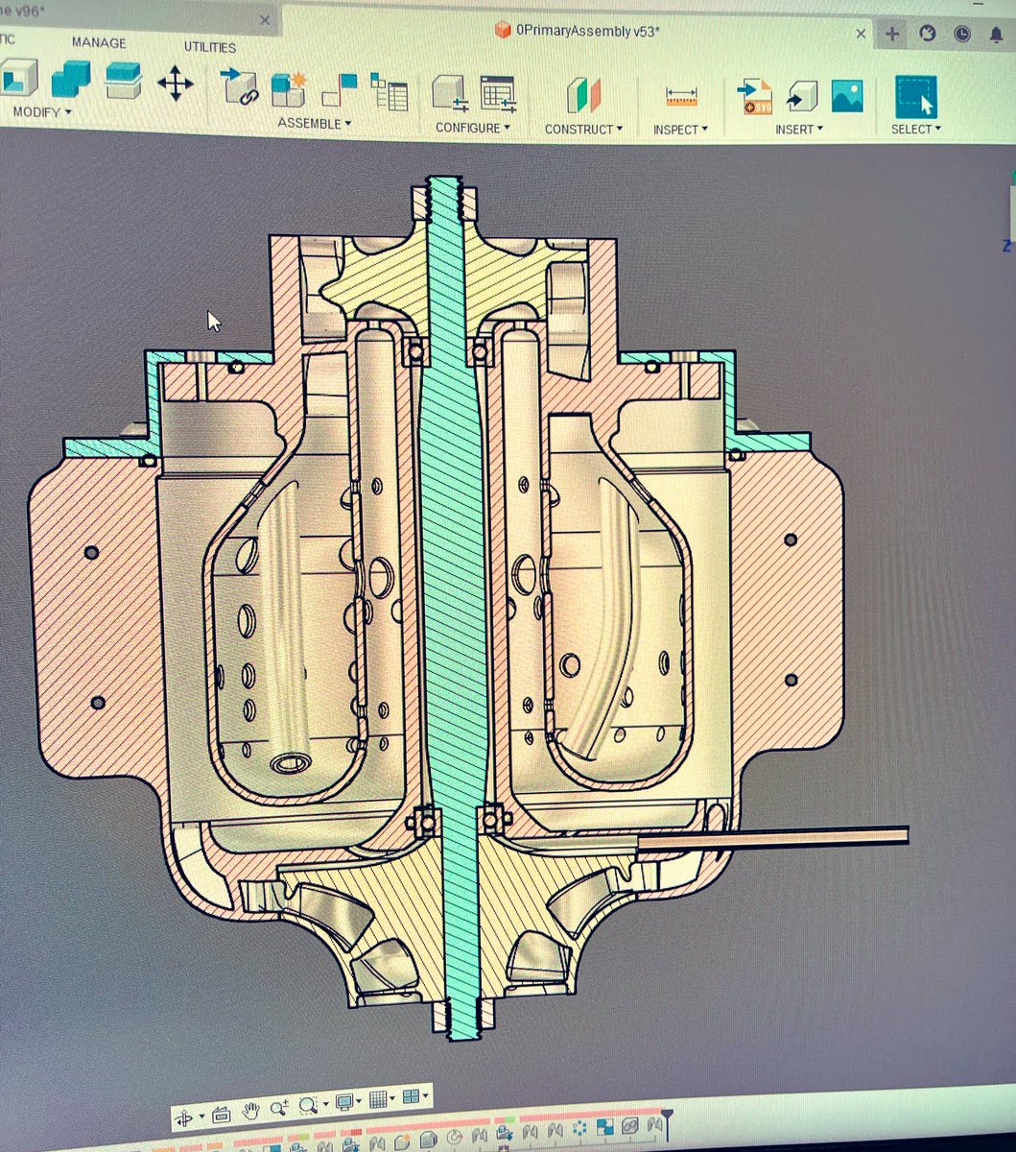Image resolution: width=1016 pixels, height=1152 pixels.
Task: Click the Assemble icon showing a chain link
Action: (239, 86)
